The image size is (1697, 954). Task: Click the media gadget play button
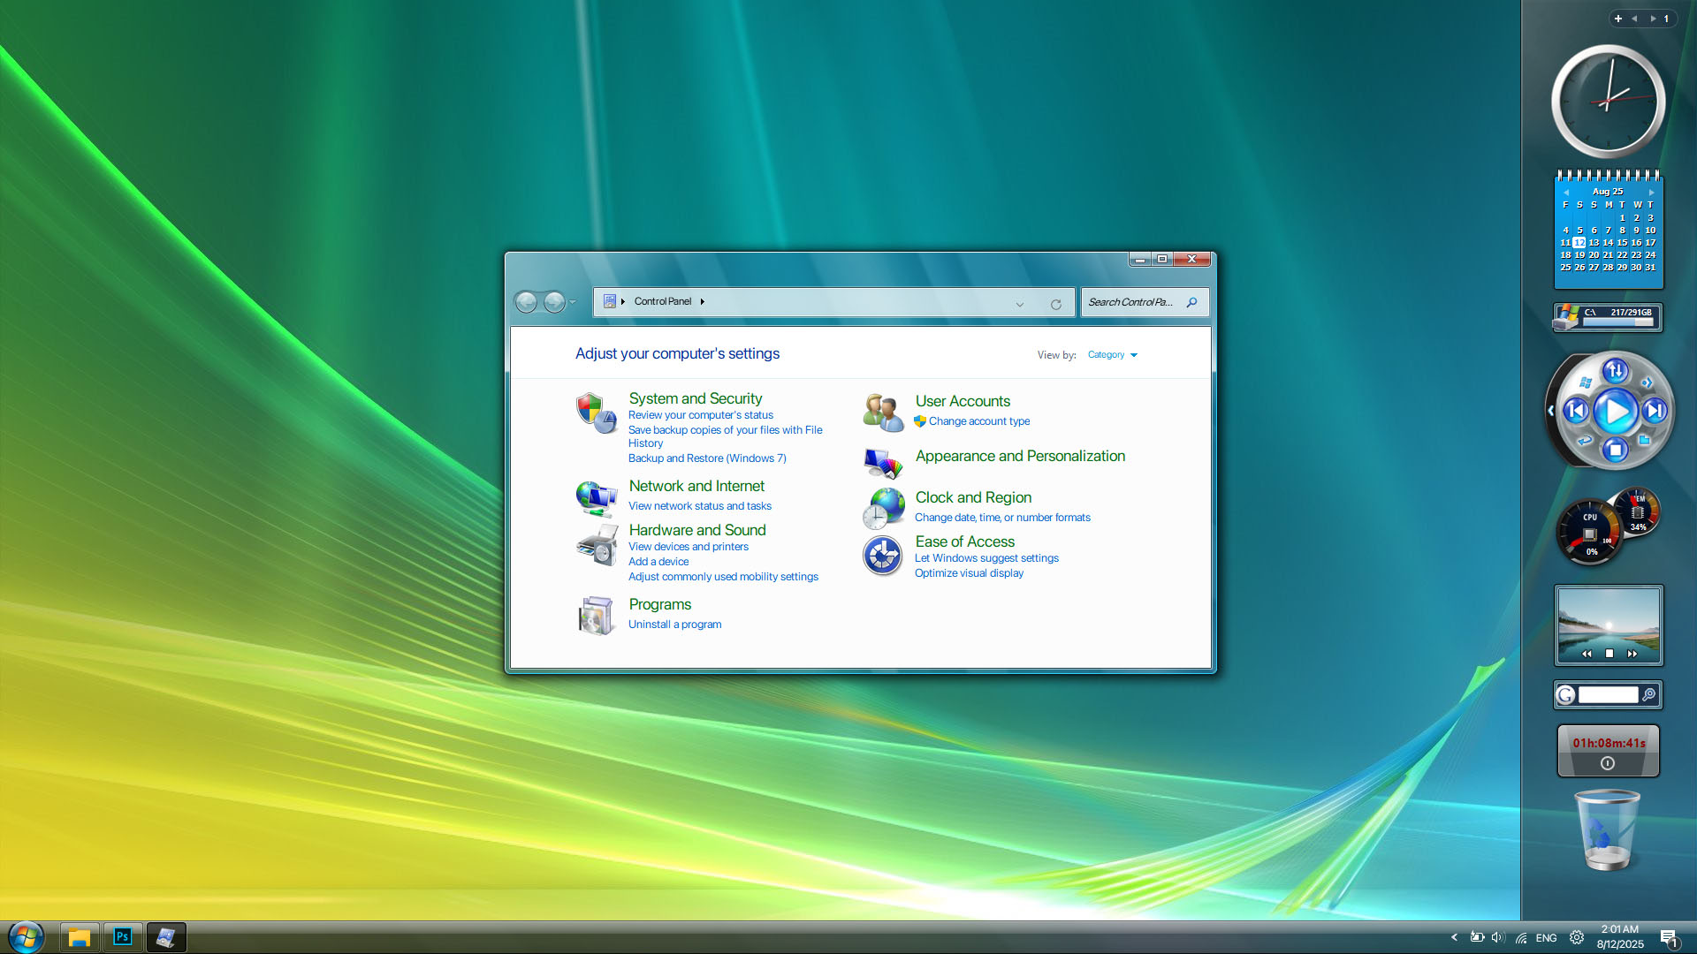click(1616, 411)
